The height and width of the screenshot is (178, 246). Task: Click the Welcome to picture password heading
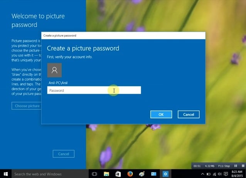click(38, 20)
